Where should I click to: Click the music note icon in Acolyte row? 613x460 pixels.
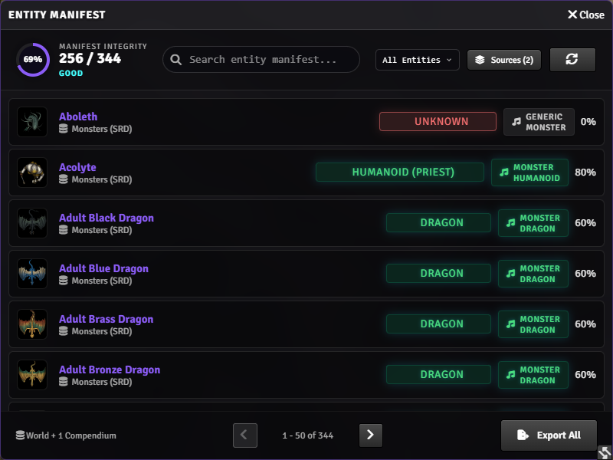point(504,172)
